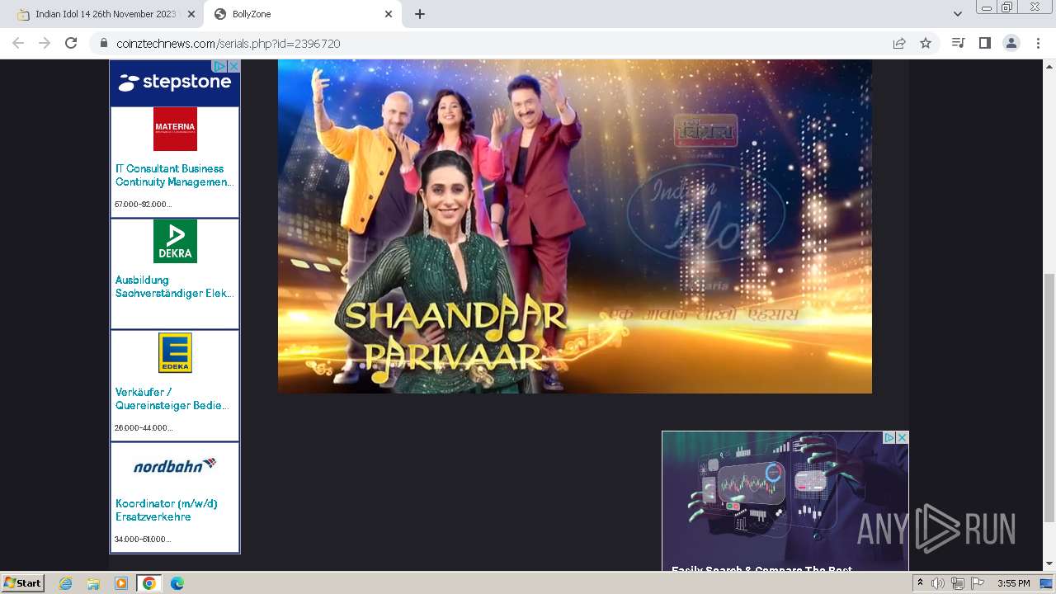
Task: Close the stepstone sidebar ad
Action: tap(233, 66)
